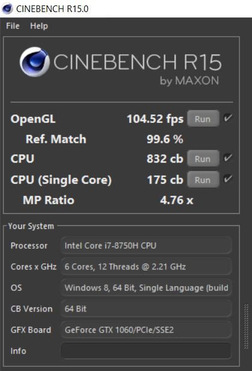
Task: Run the OpenGL benchmark
Action: (x=203, y=119)
